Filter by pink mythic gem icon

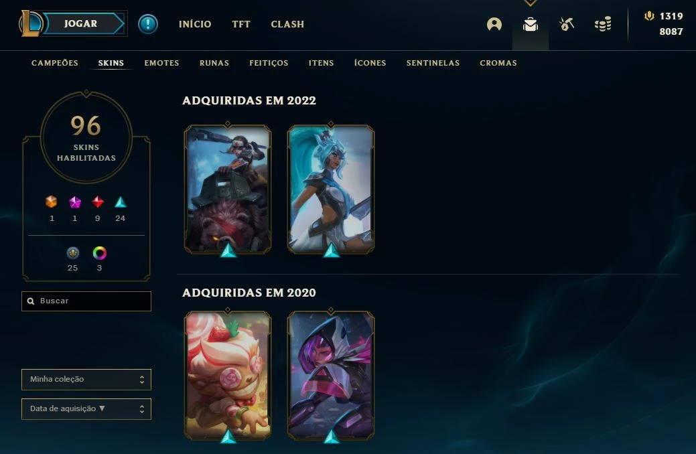[75, 202]
